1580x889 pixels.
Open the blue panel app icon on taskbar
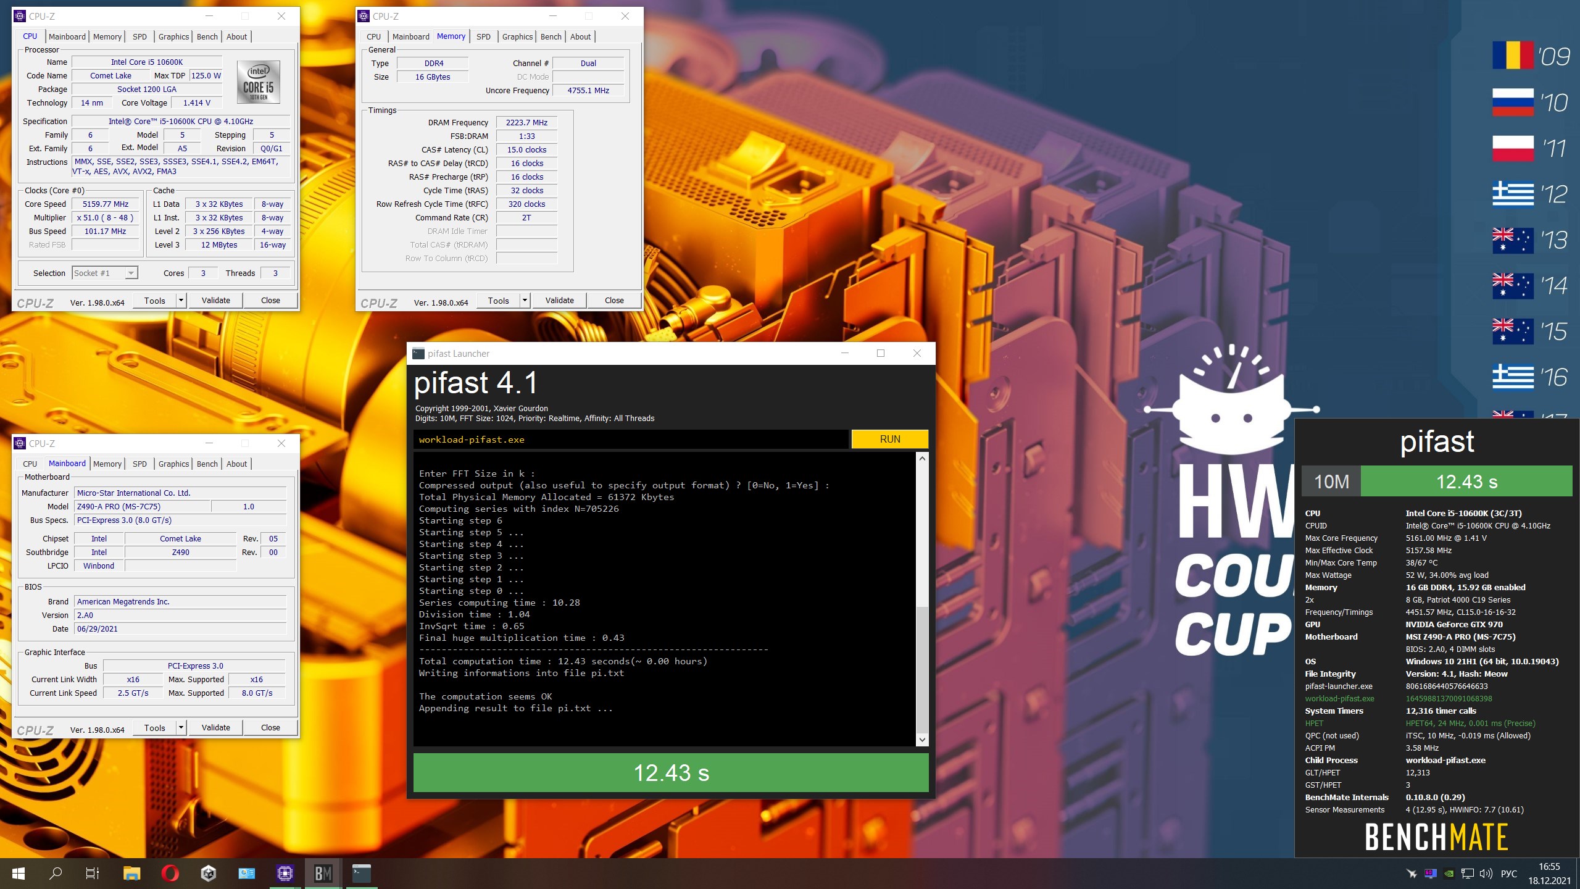tap(247, 874)
